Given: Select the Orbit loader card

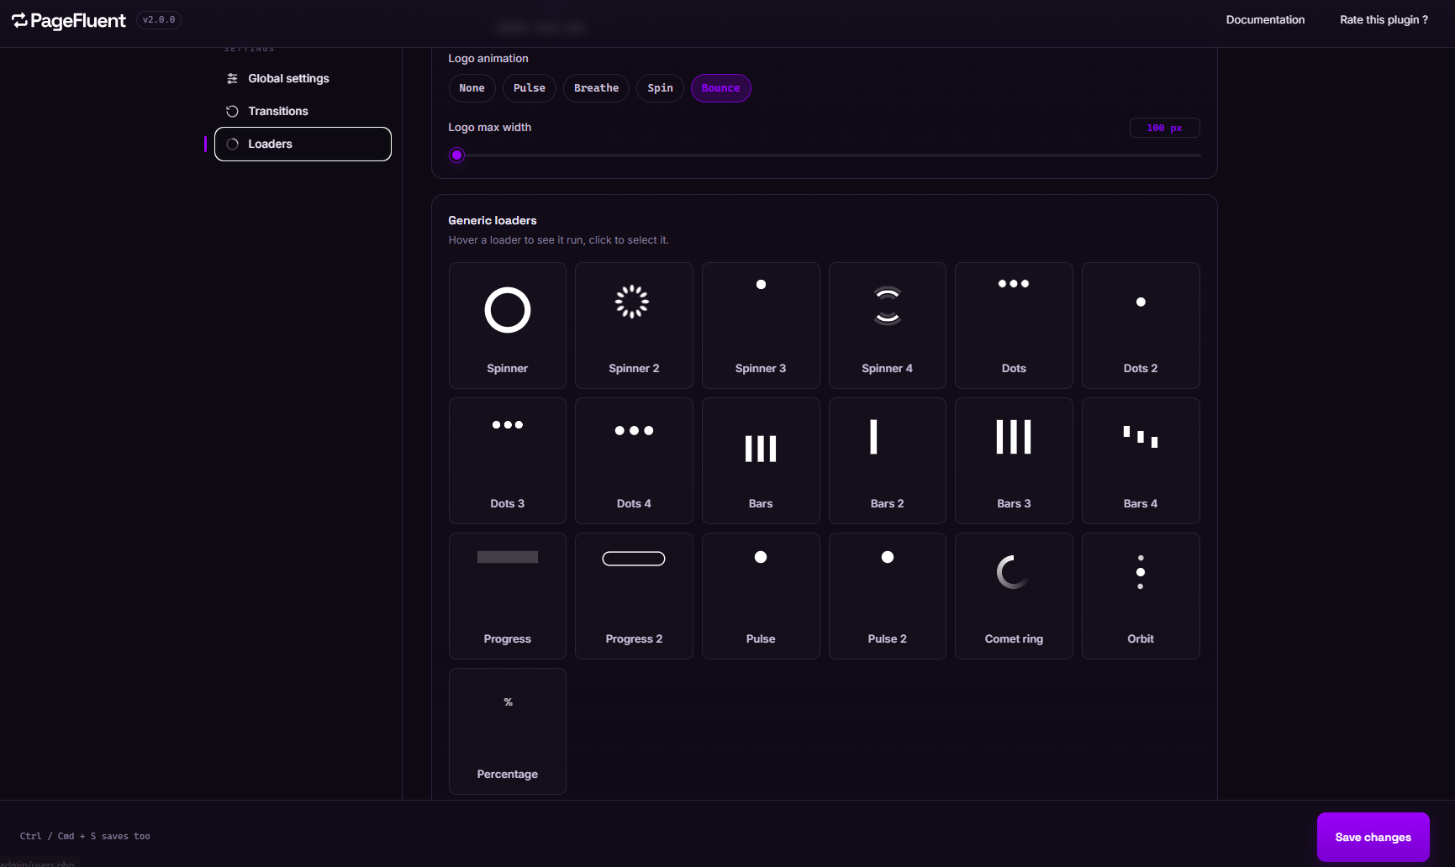Looking at the screenshot, I should 1141,596.
